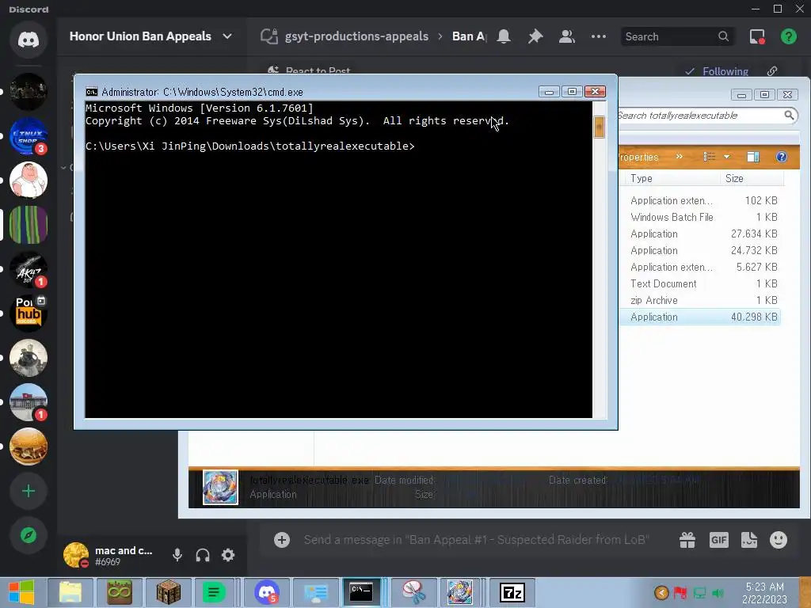Click gsyt-productions-appeals channel breadcrumb

(x=356, y=36)
